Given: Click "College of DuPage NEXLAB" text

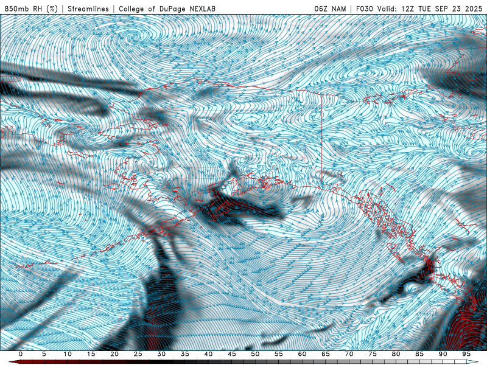Looking at the screenshot, I should [167, 9].
